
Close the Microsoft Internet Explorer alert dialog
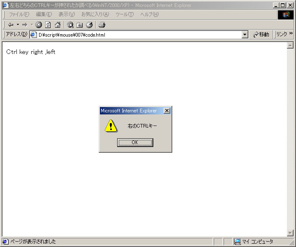pyautogui.click(x=167, y=111)
